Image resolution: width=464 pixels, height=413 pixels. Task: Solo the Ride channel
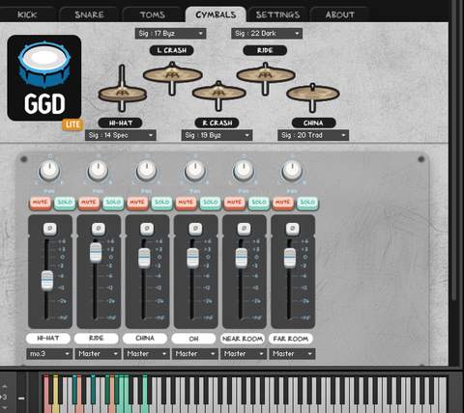(113, 203)
